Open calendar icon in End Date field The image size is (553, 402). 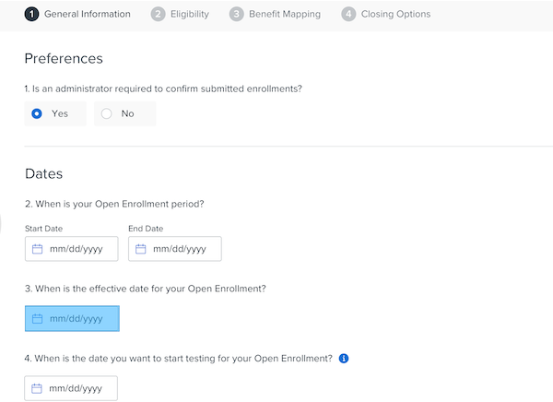point(141,249)
